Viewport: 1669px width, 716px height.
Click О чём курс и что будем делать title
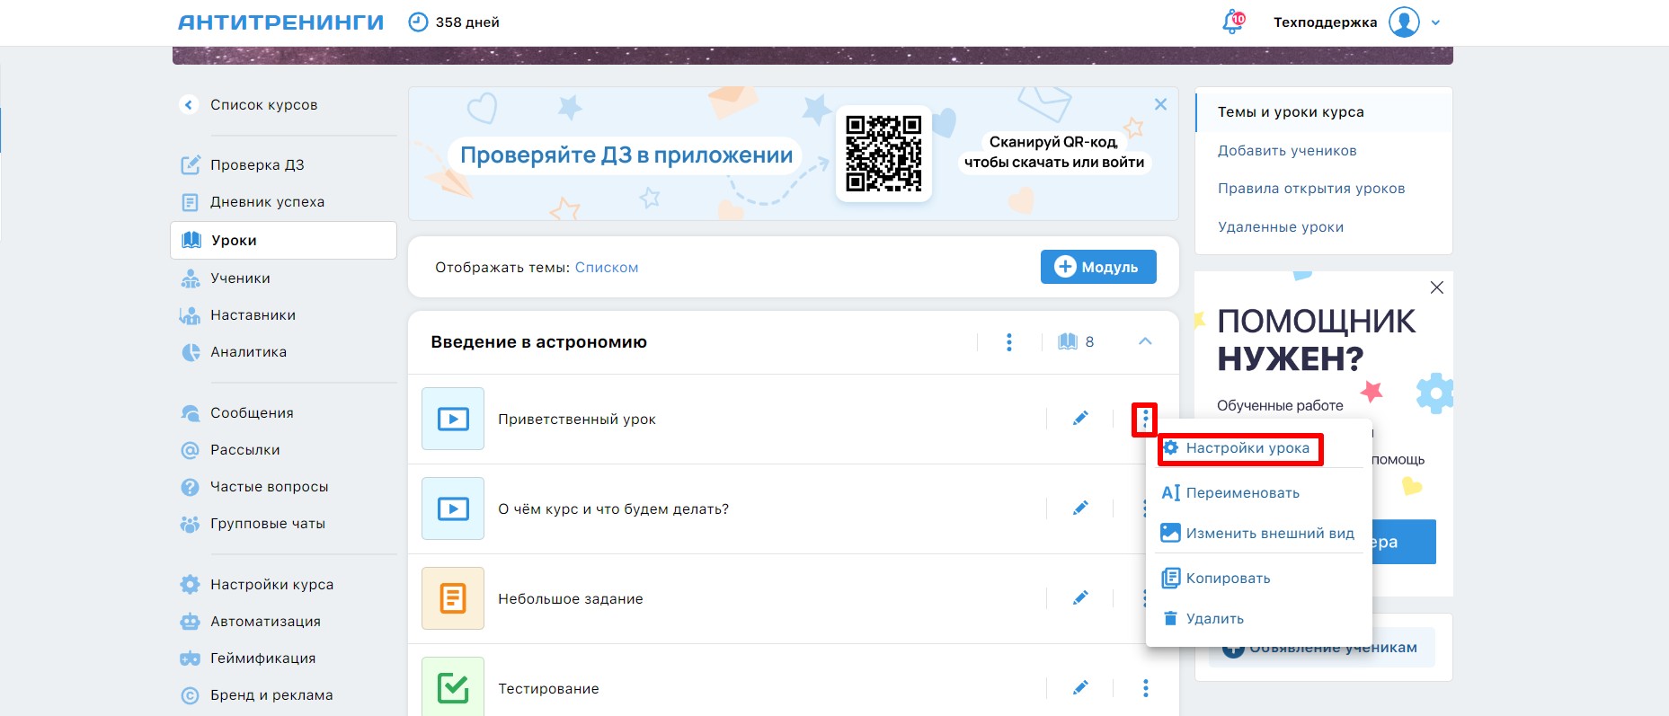coord(613,509)
